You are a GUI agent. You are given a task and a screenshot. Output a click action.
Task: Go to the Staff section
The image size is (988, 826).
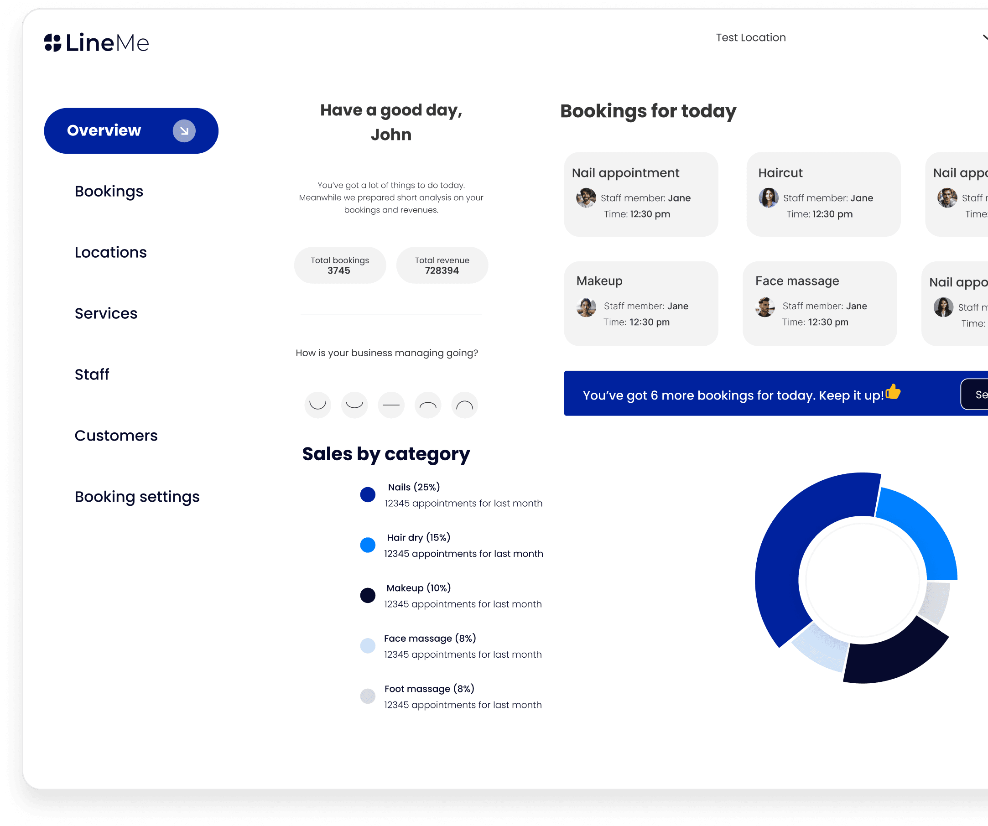coord(92,374)
